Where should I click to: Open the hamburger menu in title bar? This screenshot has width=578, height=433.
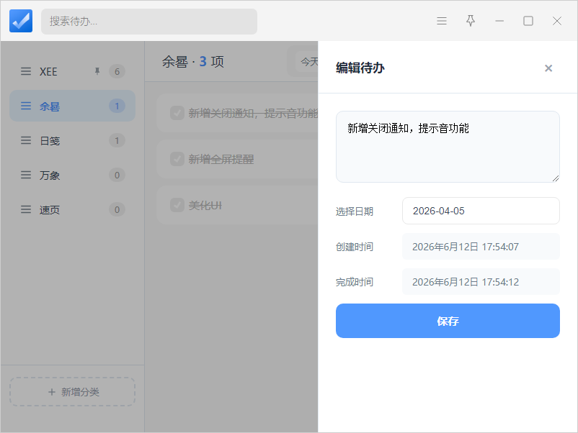pos(442,21)
